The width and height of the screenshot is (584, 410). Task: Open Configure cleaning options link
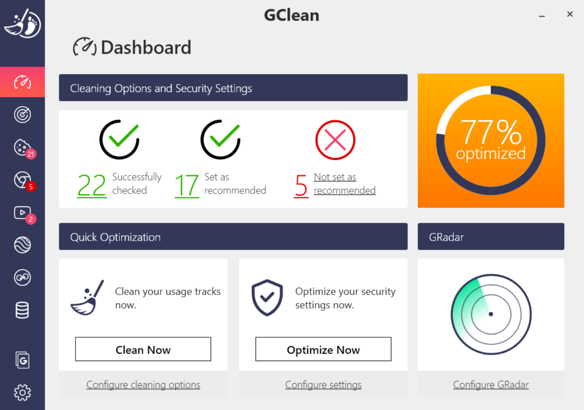tap(143, 385)
